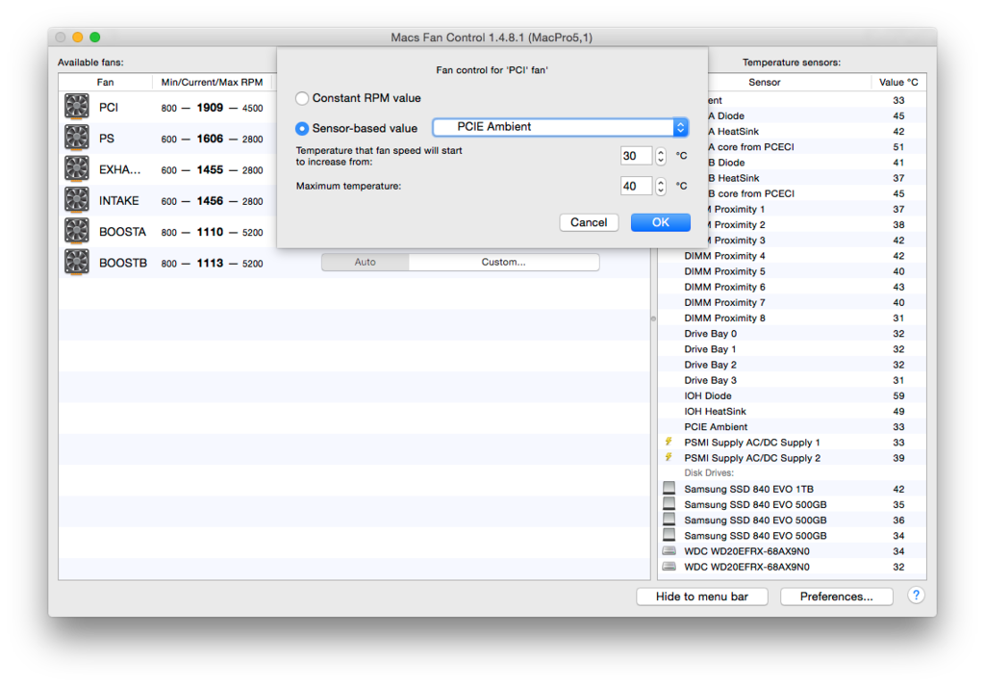Click the PS fan current speed 1606

pyautogui.click(x=210, y=139)
